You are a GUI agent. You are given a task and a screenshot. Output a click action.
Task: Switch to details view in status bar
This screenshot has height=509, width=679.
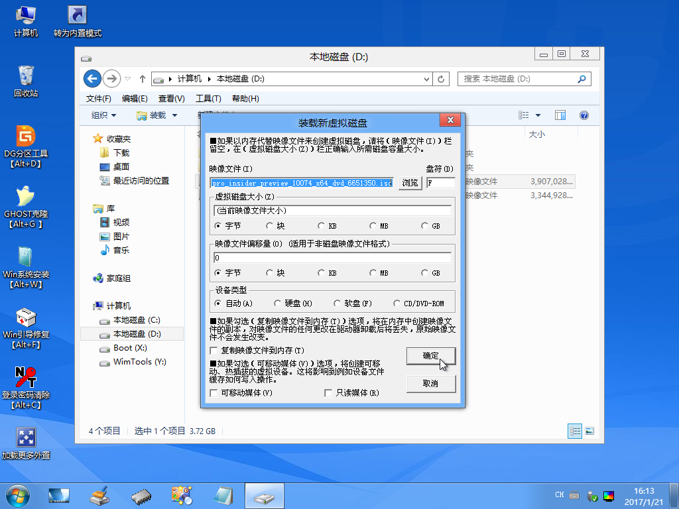575,431
